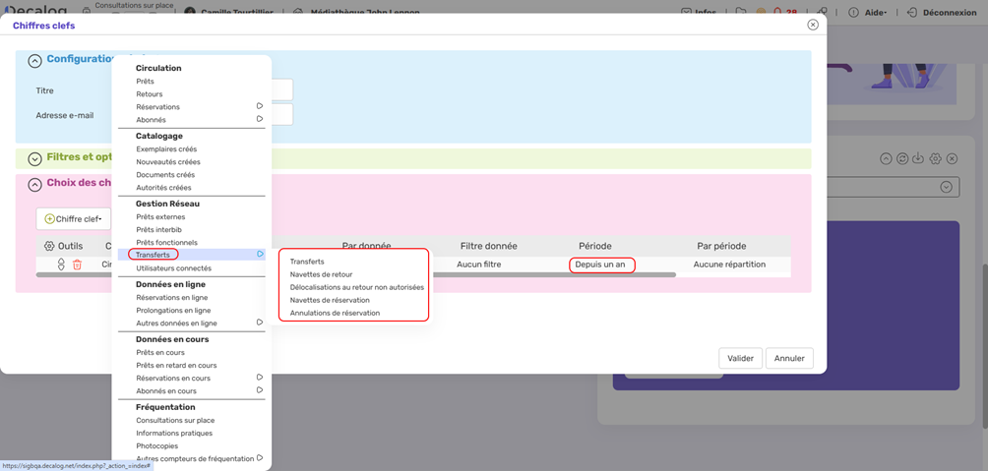
Task: Click the Valider button
Action: pos(740,358)
